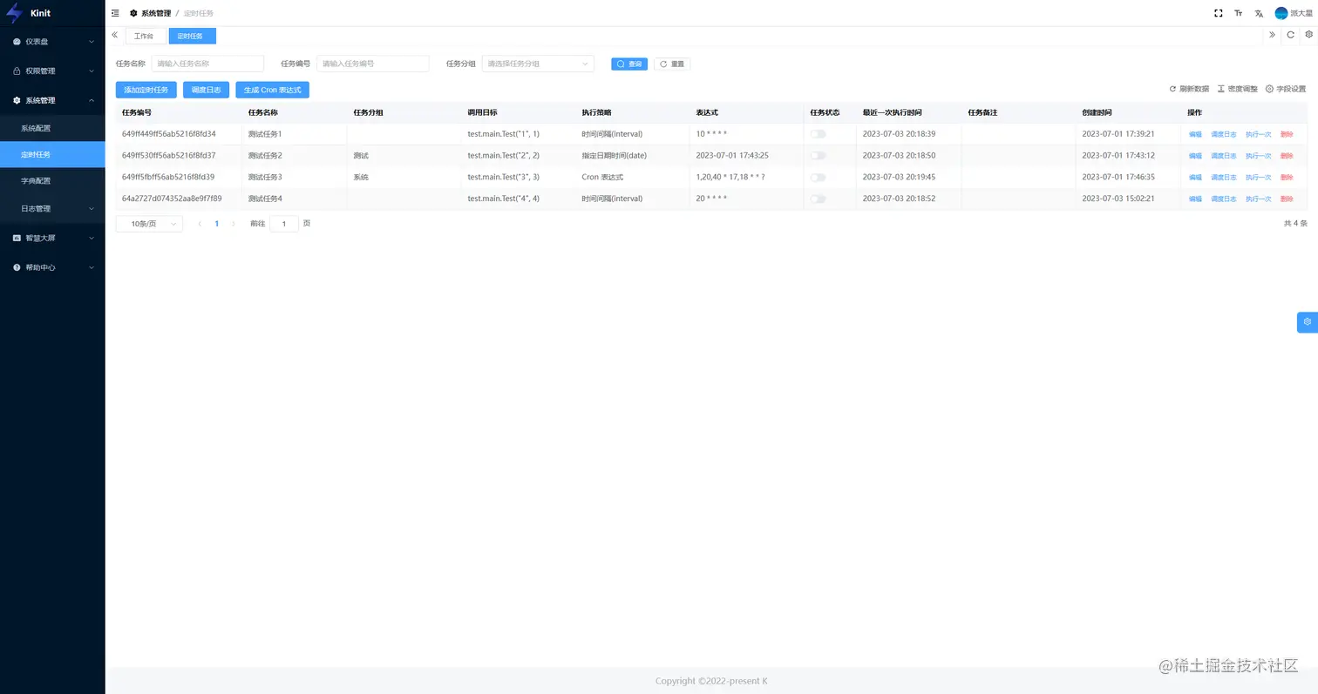Click the 刷新数据 refresh icon
The height and width of the screenshot is (694, 1318).
click(1173, 89)
